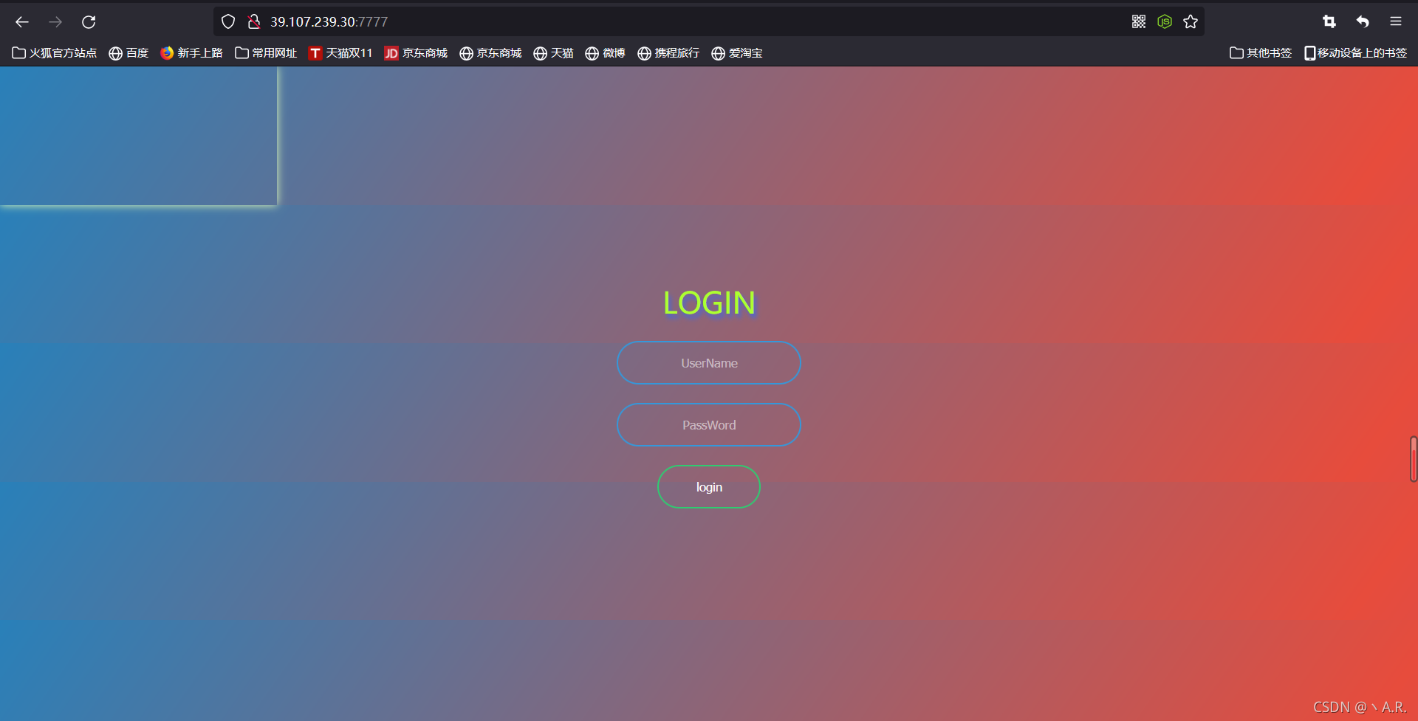Open the 火狐官方站点 bookmark folder
Viewport: 1418px width, 721px height.
55,53
